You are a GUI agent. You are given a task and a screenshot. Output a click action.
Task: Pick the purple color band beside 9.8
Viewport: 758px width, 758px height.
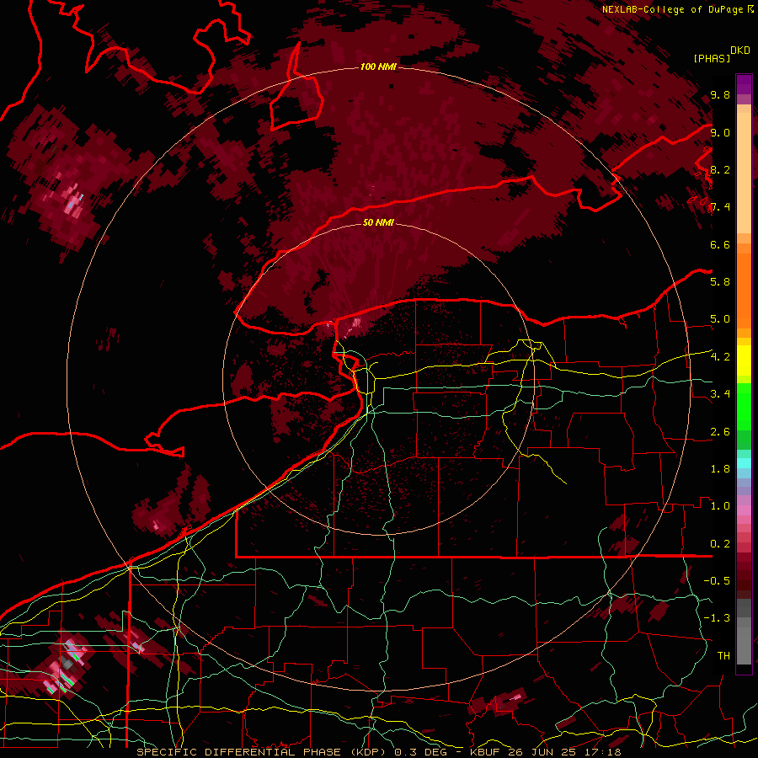click(x=744, y=84)
